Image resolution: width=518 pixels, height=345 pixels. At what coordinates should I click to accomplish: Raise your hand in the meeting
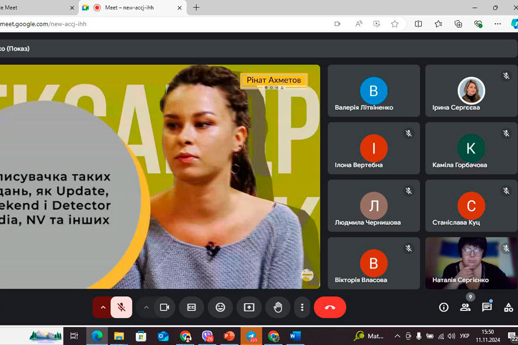[277, 307]
